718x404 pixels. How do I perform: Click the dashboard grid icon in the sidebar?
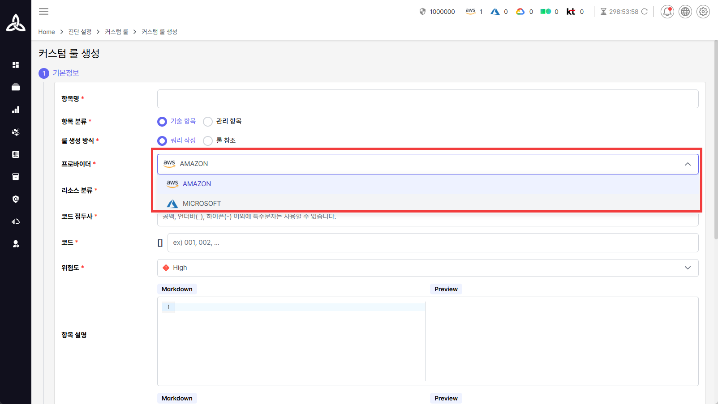16,65
